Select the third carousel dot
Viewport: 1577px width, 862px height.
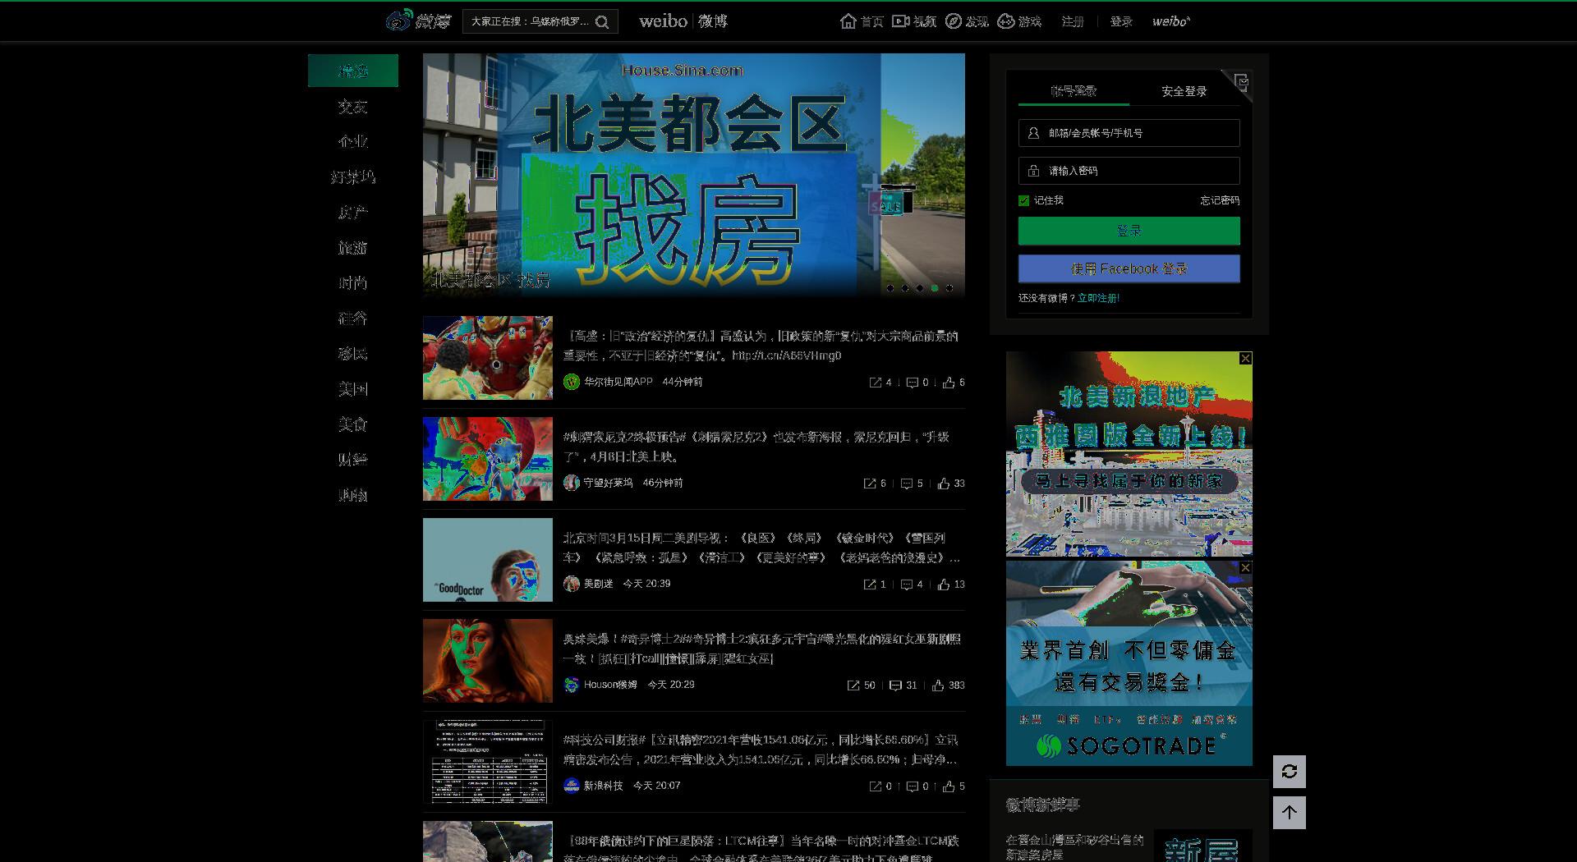point(920,288)
